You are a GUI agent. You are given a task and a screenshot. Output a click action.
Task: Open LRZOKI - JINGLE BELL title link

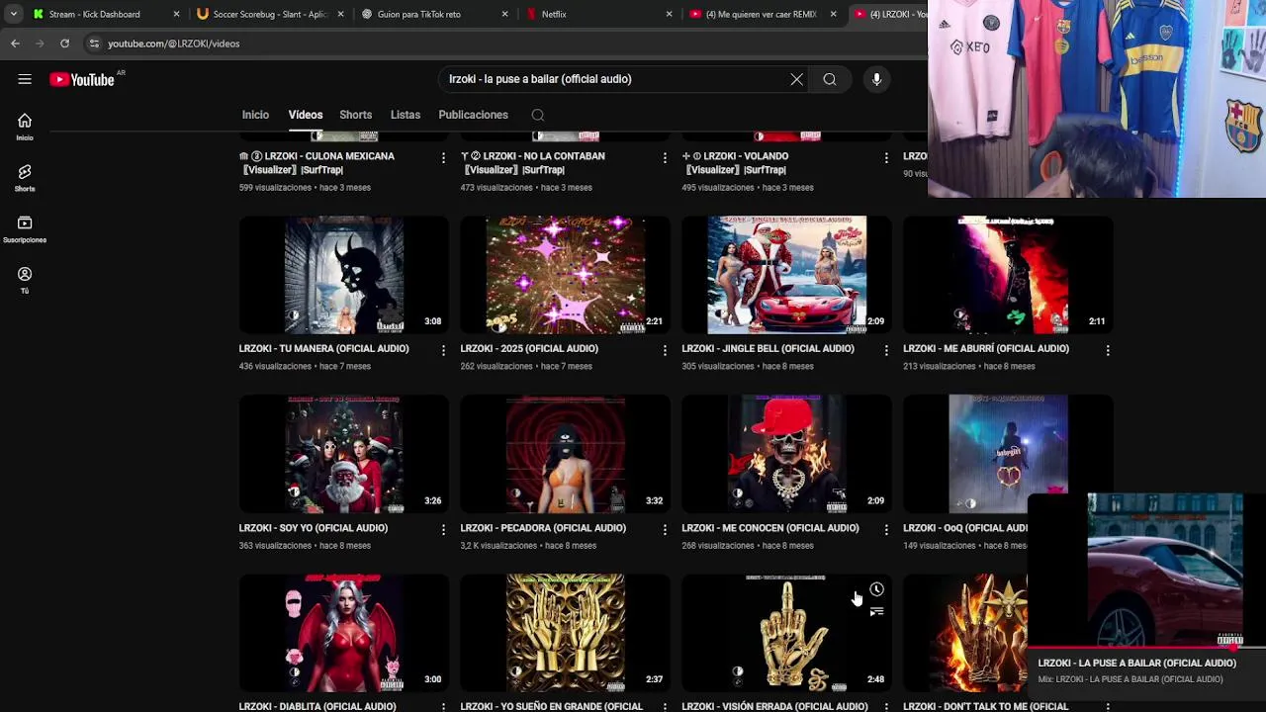coord(768,349)
